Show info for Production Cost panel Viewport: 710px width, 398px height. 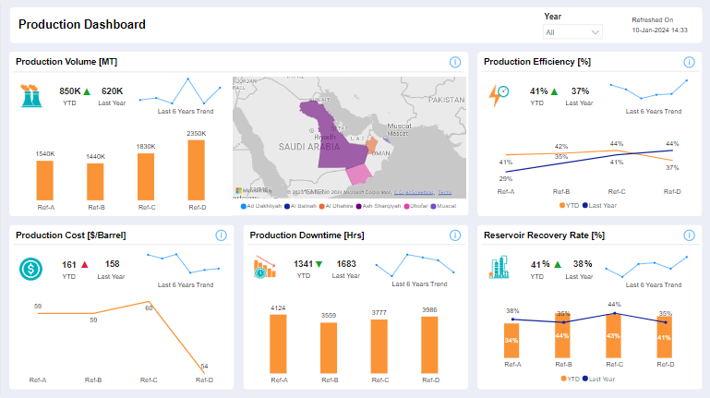pos(222,235)
